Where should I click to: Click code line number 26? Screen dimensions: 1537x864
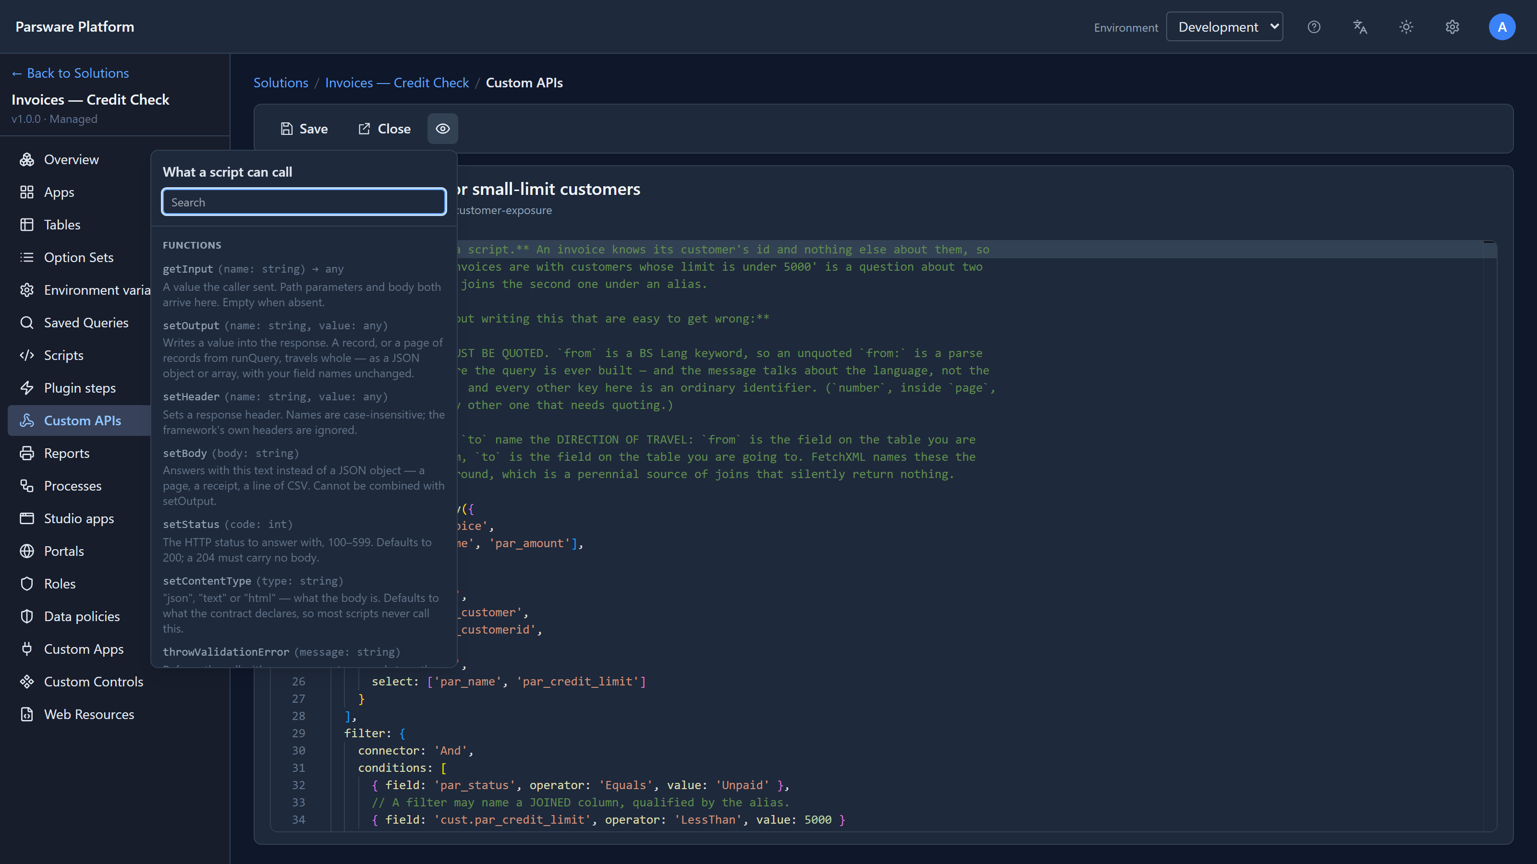click(298, 681)
